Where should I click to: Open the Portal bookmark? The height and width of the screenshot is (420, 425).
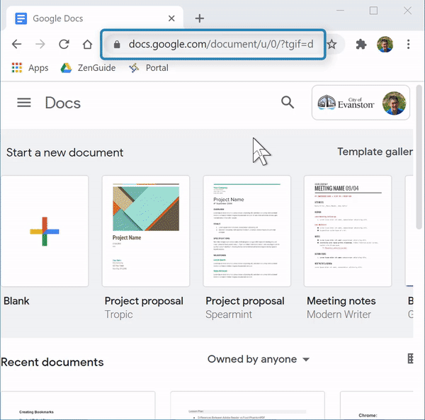point(149,68)
